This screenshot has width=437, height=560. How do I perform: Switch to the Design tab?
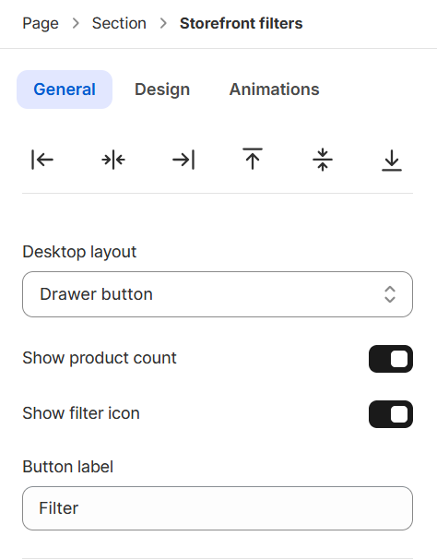pos(162,89)
